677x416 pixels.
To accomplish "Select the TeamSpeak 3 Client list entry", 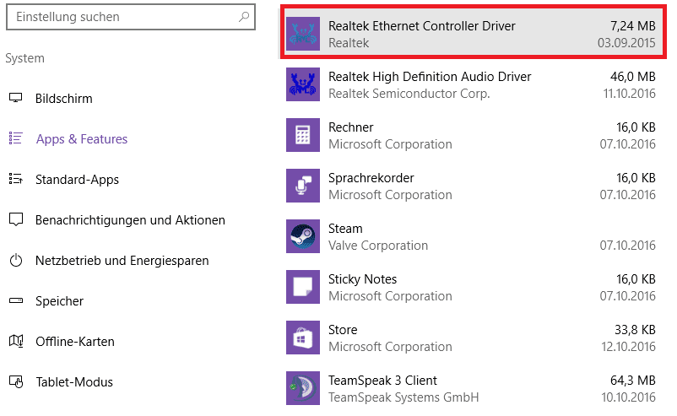I will (473, 388).
